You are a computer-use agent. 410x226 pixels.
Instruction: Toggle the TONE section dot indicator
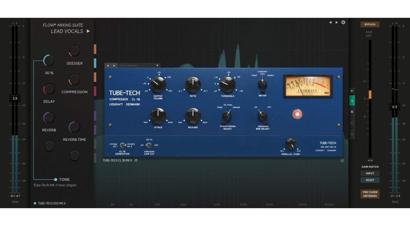(x=56, y=179)
